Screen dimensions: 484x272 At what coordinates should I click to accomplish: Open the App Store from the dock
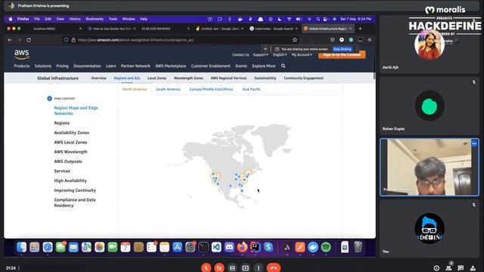(x=178, y=247)
